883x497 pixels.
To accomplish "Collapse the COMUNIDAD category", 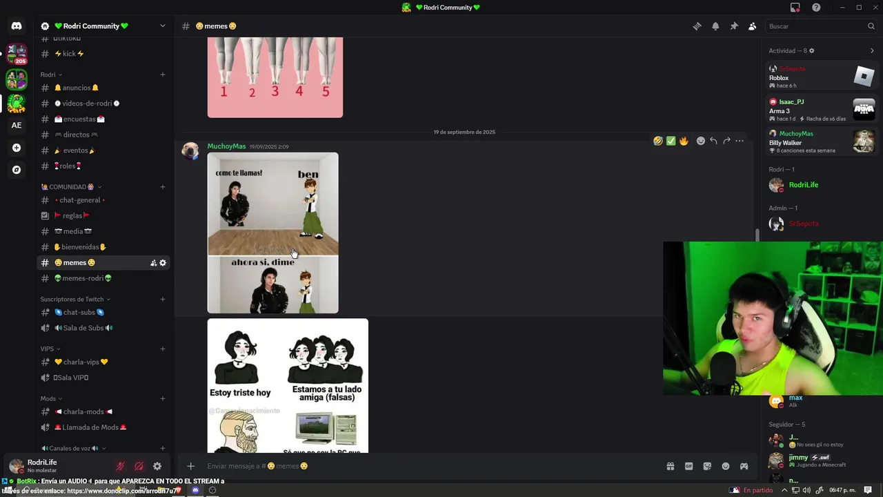I will pyautogui.click(x=71, y=187).
